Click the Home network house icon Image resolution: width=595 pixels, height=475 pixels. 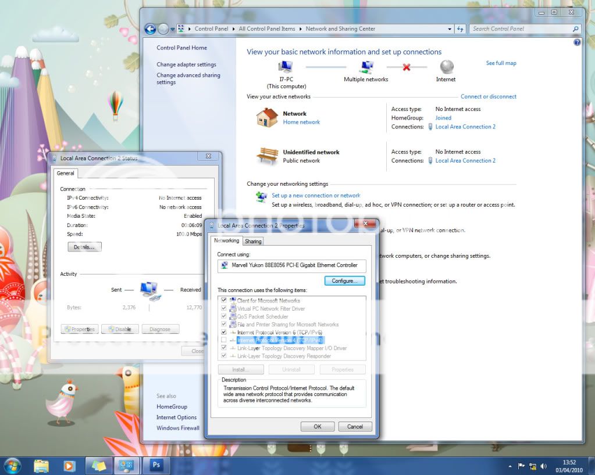(x=267, y=117)
